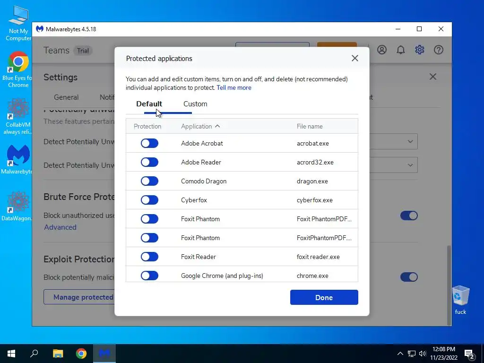Select the cyberfox.exe file name
This screenshot has height=363, width=484.
pos(314,200)
